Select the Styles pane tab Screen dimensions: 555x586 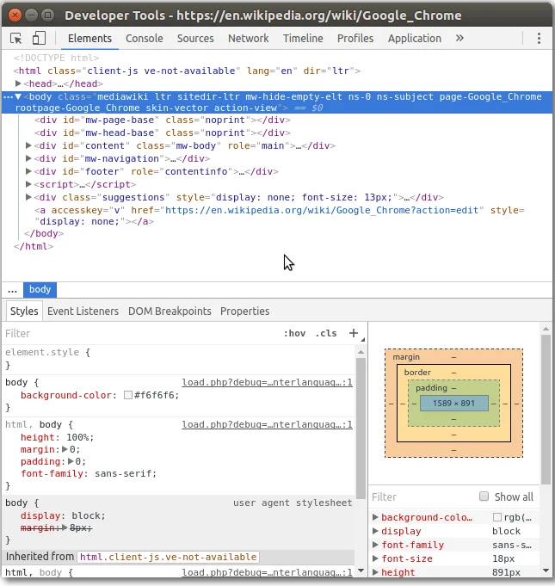tap(24, 311)
